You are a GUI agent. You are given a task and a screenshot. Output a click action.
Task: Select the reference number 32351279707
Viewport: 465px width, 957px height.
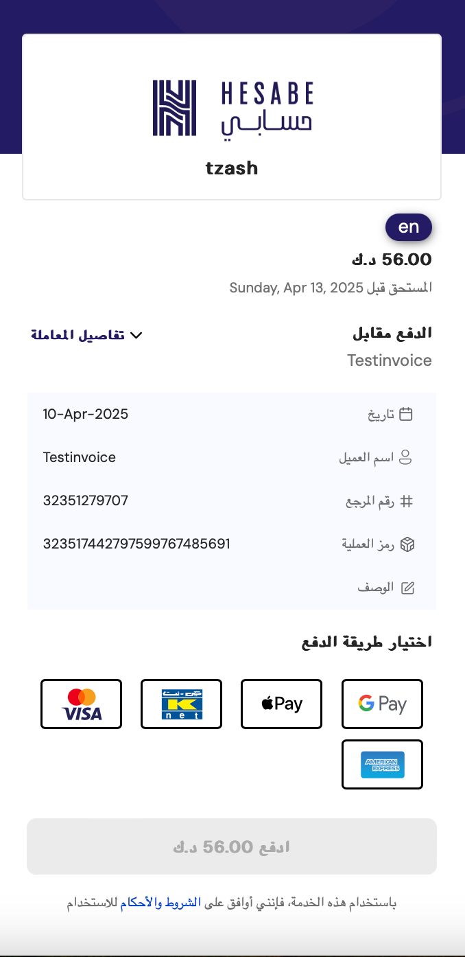[x=84, y=500]
